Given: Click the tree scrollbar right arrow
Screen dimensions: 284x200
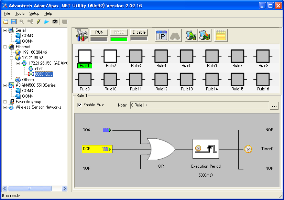Looking at the screenshot, I should pyautogui.click(x=64, y=189).
